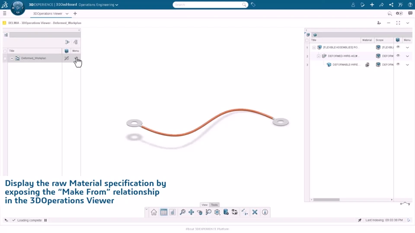415x233 pixels.
Task: Click the fit-all-in zoom icon
Action: tap(182, 212)
